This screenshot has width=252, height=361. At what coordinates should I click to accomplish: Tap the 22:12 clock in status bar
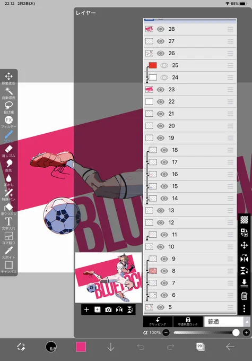[10, 4]
